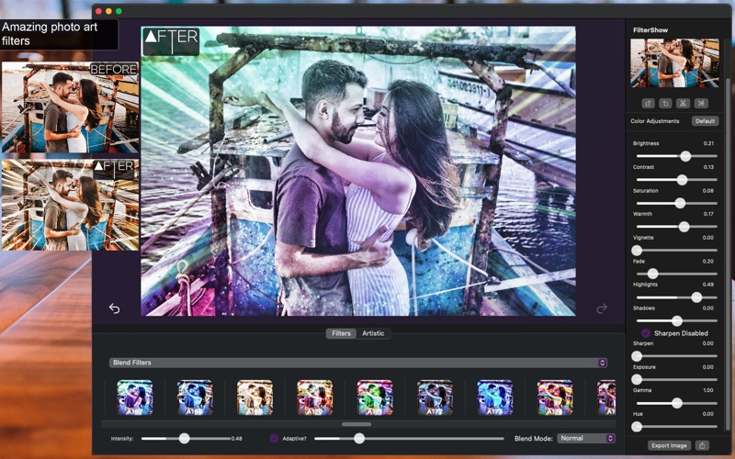Apply the A174 blend filter
Screen dimensions: 735x459
tap(555, 397)
